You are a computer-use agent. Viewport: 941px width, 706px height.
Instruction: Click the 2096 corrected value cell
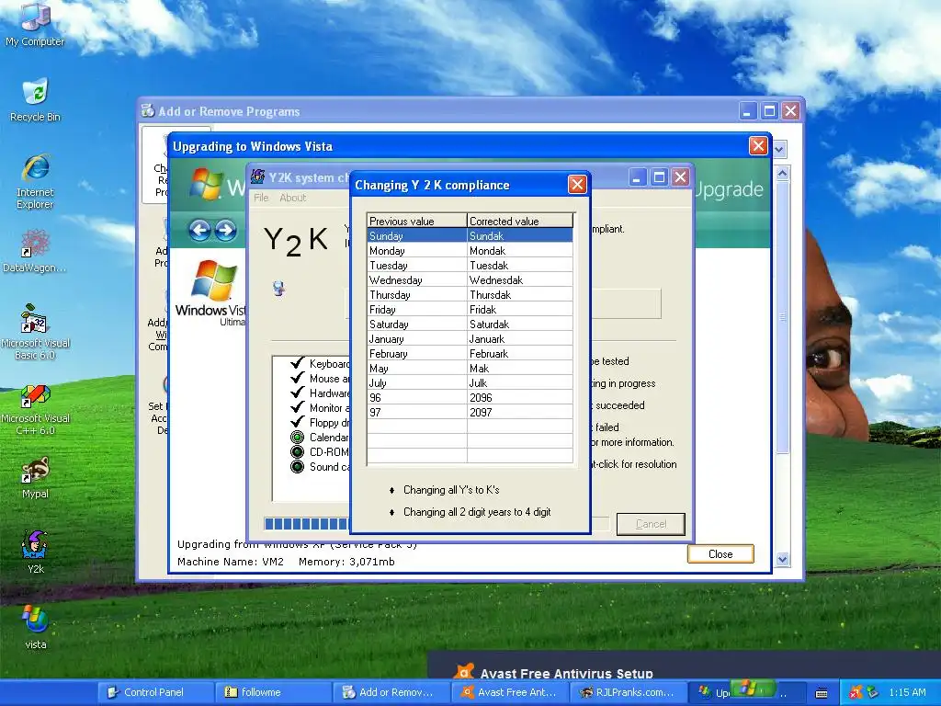pos(520,397)
